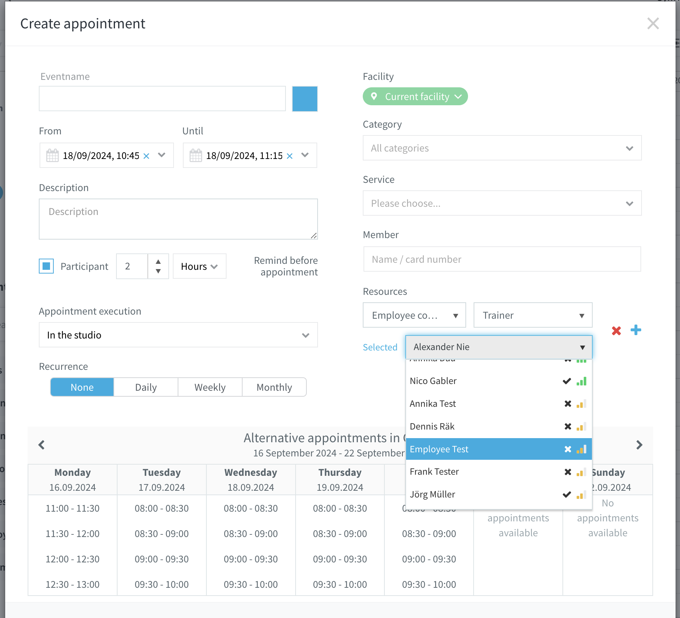Pick Tuesday slot 09:30 - 10:00
This screenshot has height=618, width=680.
162,584
